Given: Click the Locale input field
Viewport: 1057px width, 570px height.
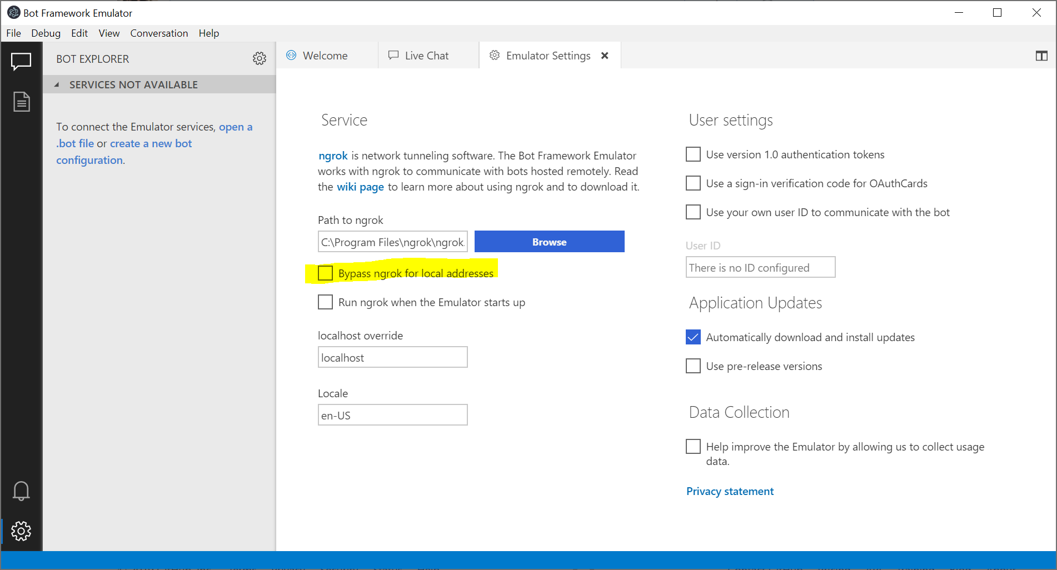Looking at the screenshot, I should [x=392, y=415].
